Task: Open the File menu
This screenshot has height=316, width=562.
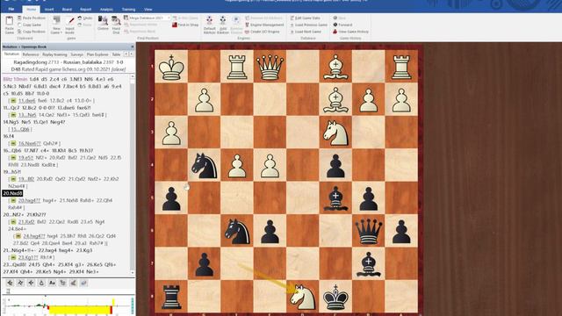Action: tap(11, 10)
